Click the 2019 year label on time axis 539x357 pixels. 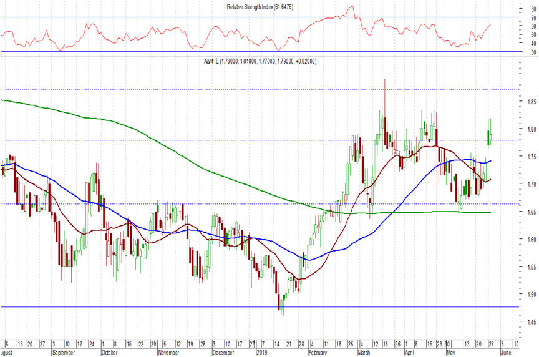click(263, 352)
